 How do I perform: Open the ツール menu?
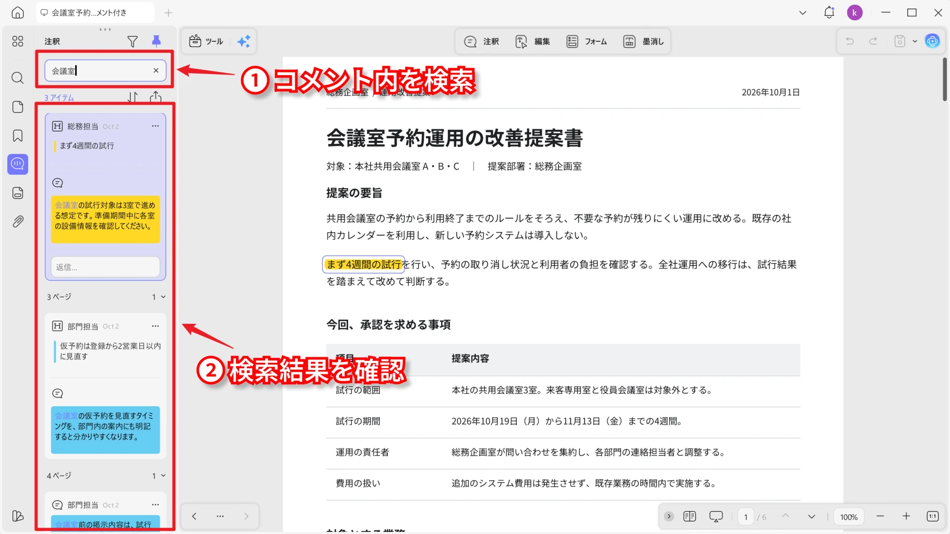click(x=206, y=41)
